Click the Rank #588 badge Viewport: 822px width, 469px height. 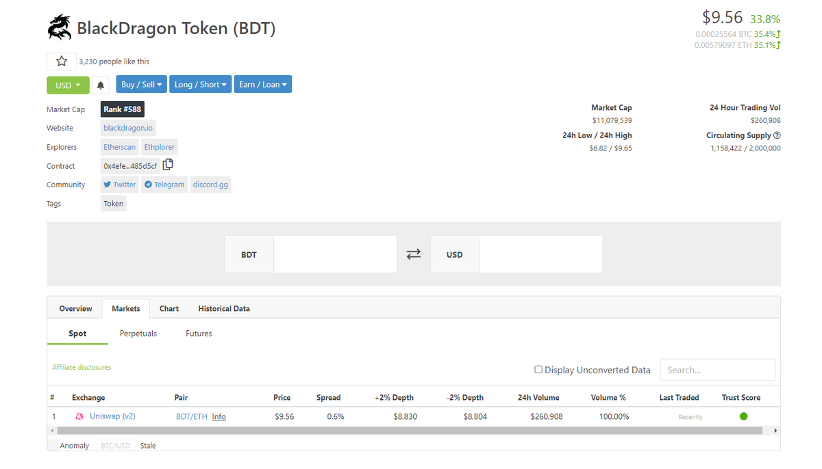pos(123,109)
